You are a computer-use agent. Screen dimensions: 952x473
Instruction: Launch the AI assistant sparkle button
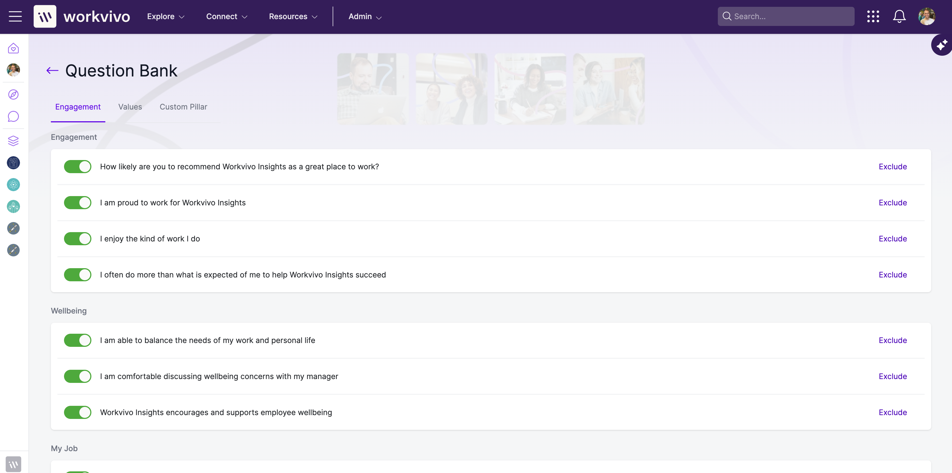click(x=942, y=45)
